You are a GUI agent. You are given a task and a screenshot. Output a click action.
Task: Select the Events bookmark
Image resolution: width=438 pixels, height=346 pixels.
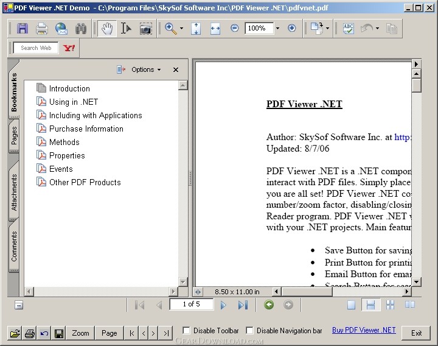point(61,169)
